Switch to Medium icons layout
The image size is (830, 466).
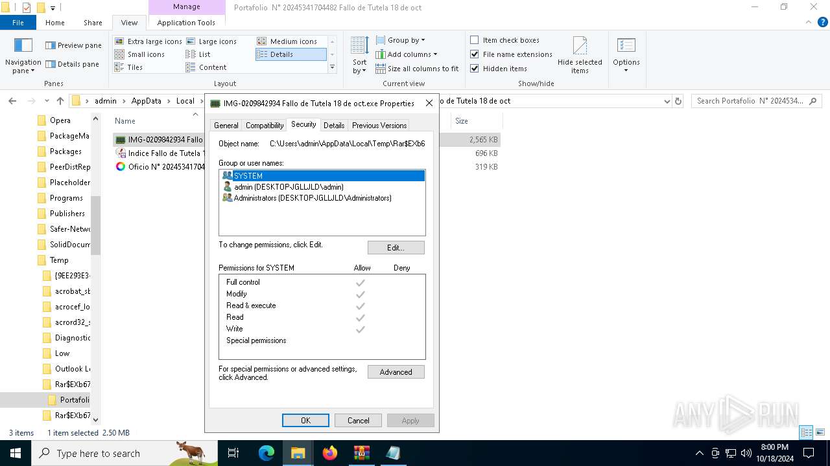click(287, 41)
